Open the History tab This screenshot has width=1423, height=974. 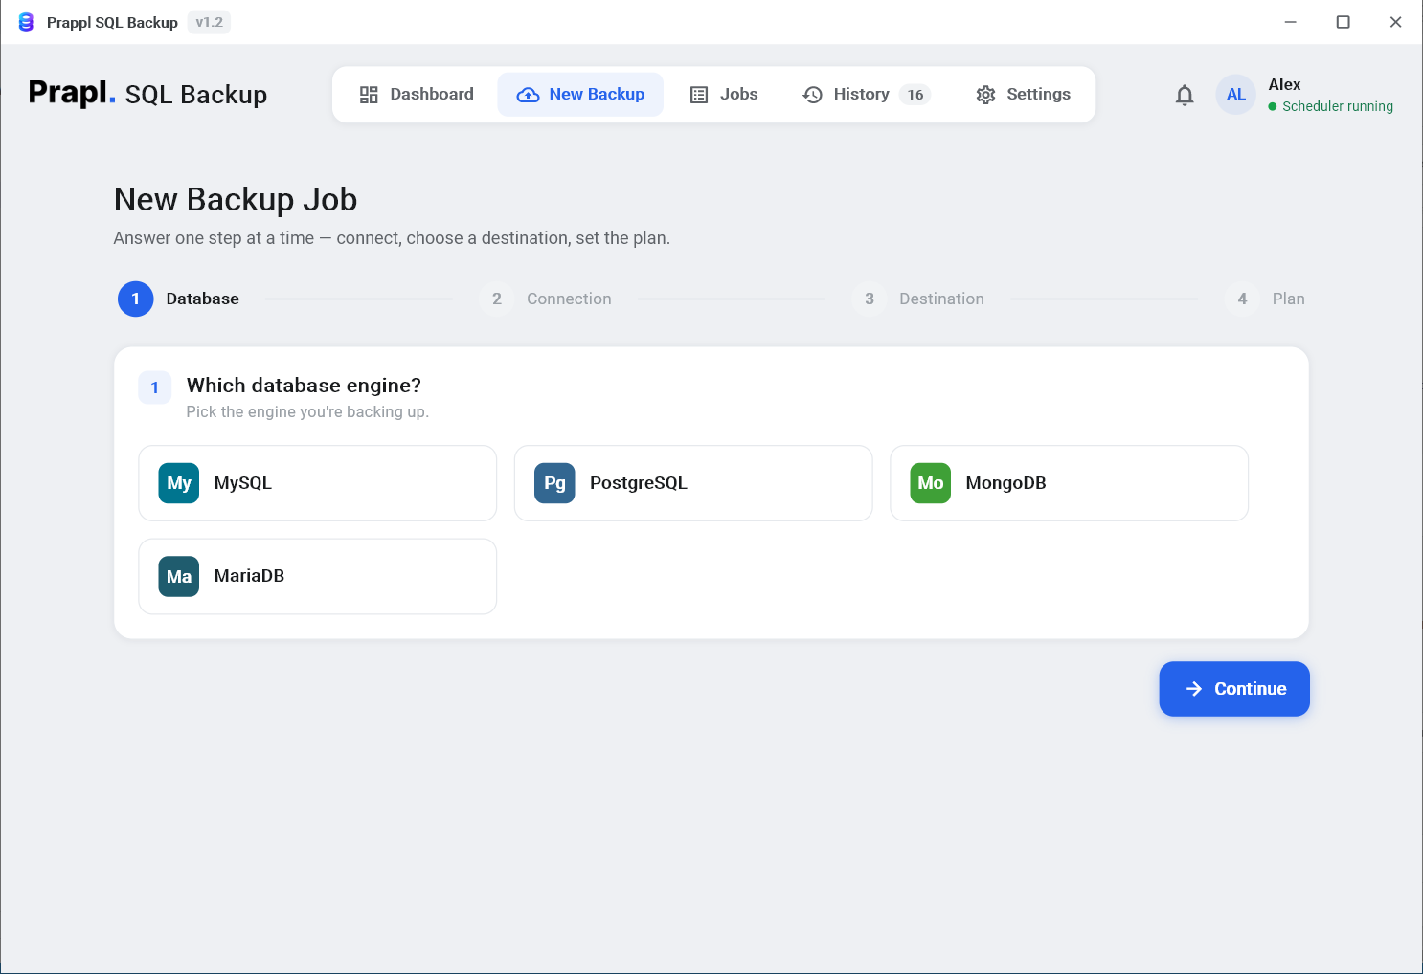pyautogui.click(x=867, y=94)
